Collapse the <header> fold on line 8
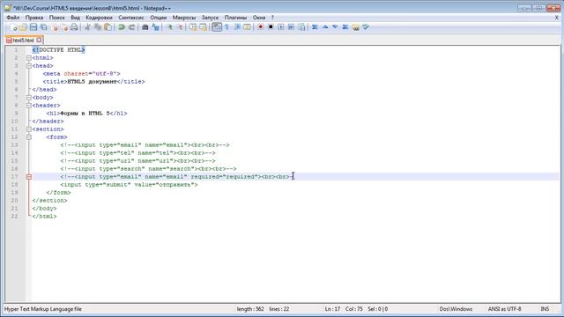 click(29, 106)
